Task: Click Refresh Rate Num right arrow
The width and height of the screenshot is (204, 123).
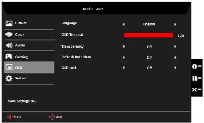Action: [x=175, y=57]
